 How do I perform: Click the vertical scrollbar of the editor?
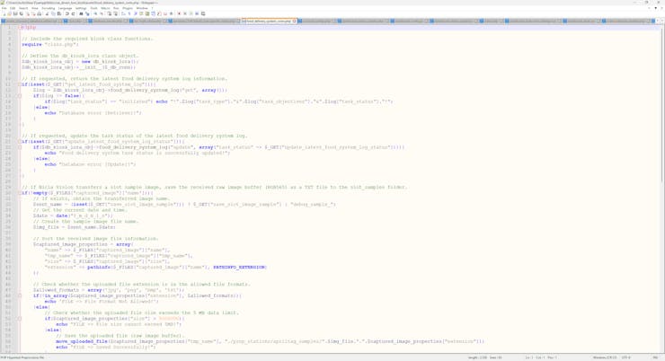point(661,180)
